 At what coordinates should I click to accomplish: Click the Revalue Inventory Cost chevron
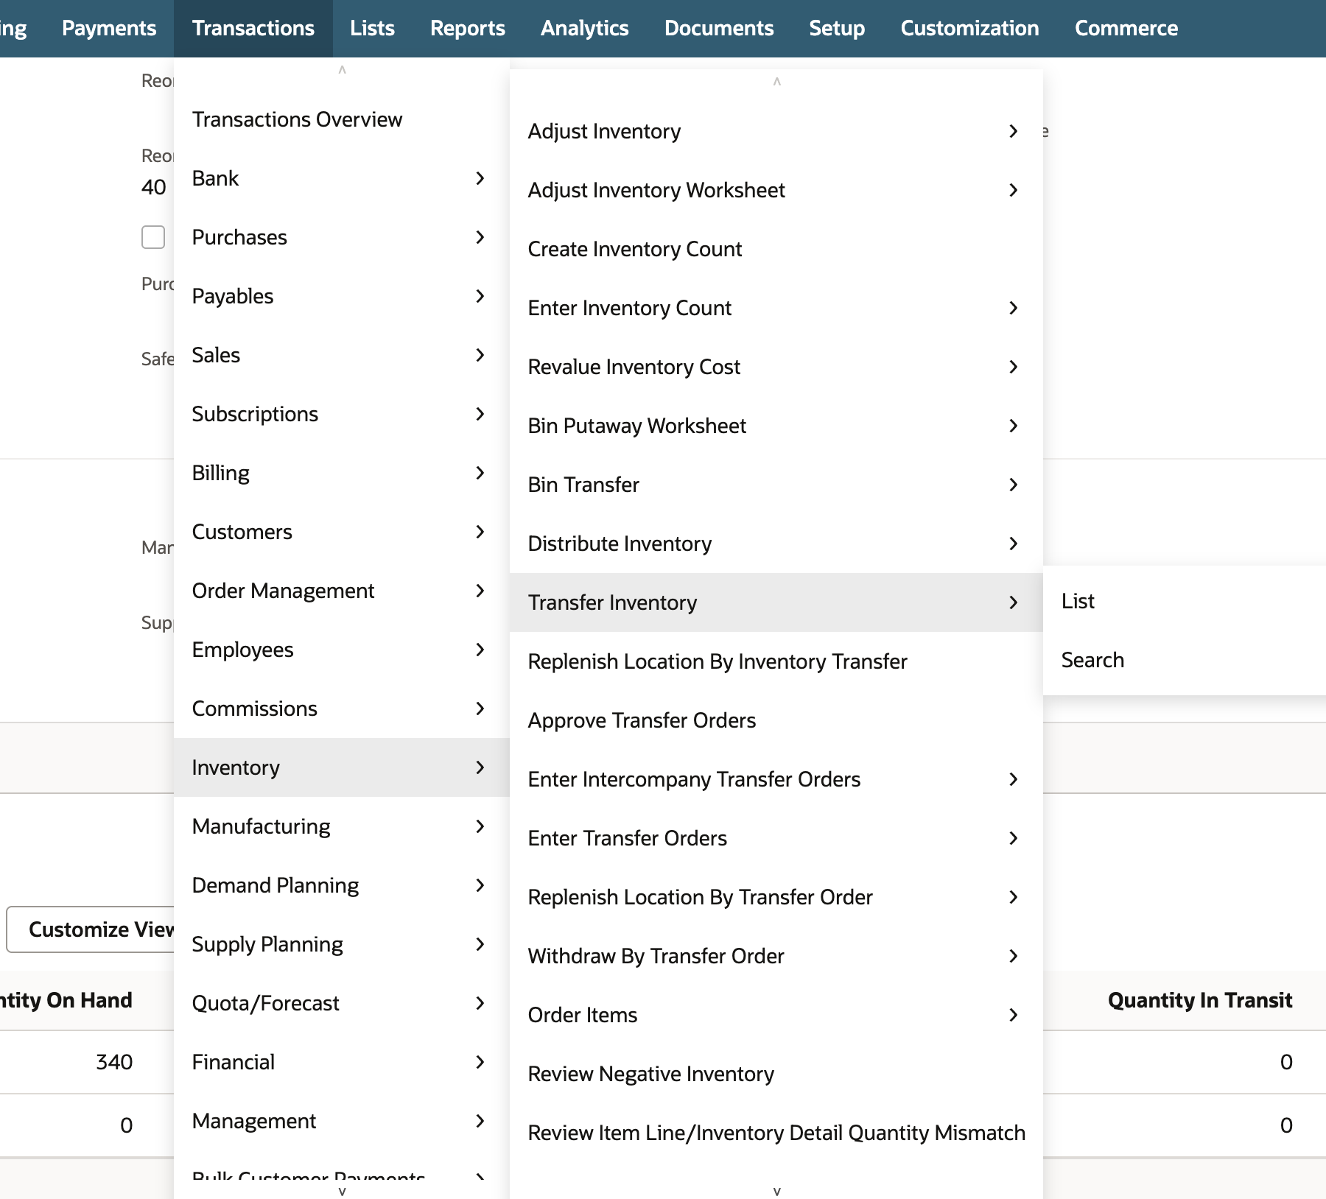point(1014,367)
